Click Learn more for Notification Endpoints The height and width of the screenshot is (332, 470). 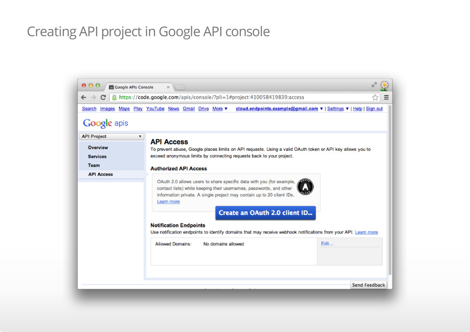coord(366,232)
